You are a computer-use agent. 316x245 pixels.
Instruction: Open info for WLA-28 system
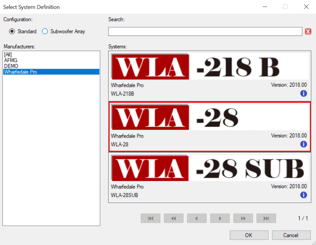pyautogui.click(x=304, y=144)
